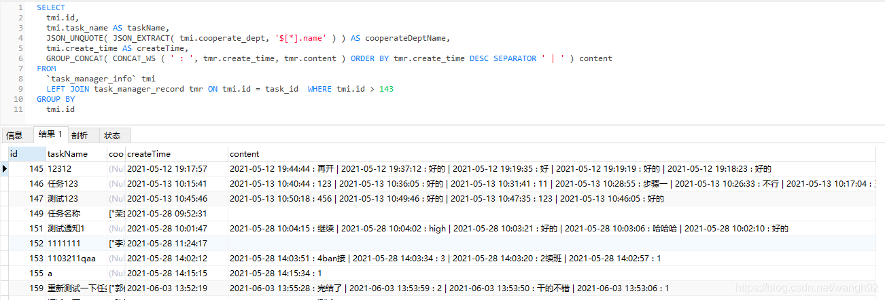Click content cell 2021-05-28 14:15:34 : 1

pos(552,273)
